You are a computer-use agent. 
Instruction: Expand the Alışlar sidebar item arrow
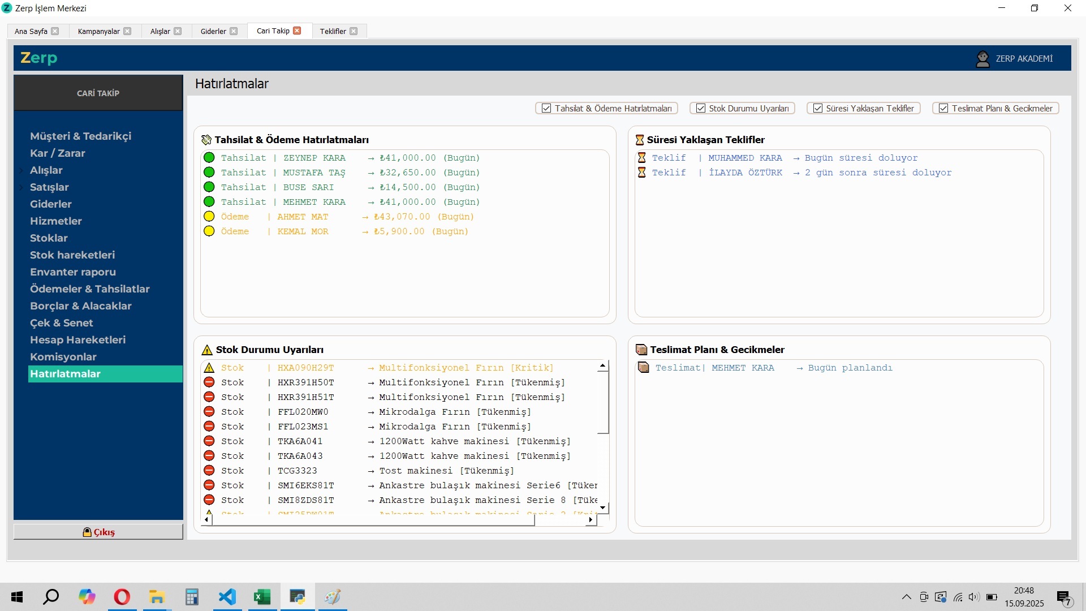(21, 170)
